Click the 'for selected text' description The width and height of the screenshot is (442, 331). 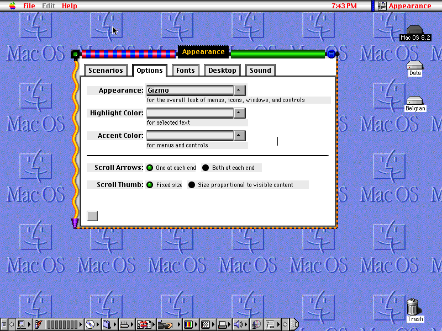pos(169,122)
